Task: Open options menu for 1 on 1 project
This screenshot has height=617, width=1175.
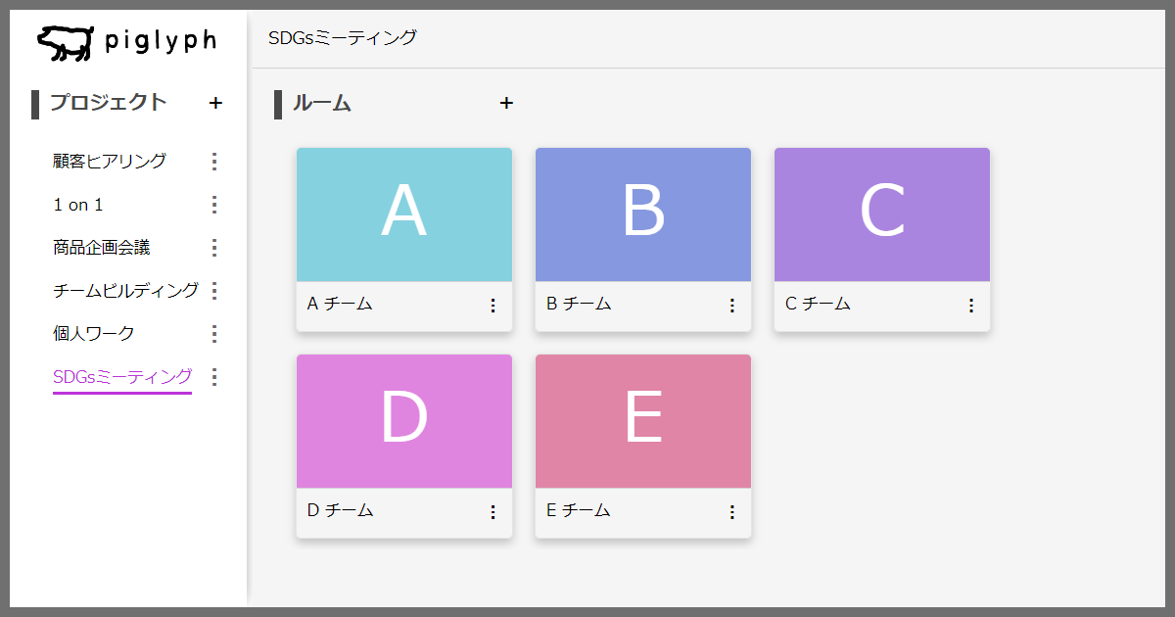Action: (x=215, y=205)
